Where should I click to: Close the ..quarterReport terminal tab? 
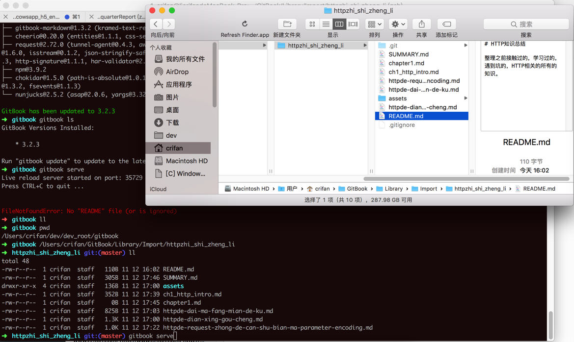pos(91,17)
